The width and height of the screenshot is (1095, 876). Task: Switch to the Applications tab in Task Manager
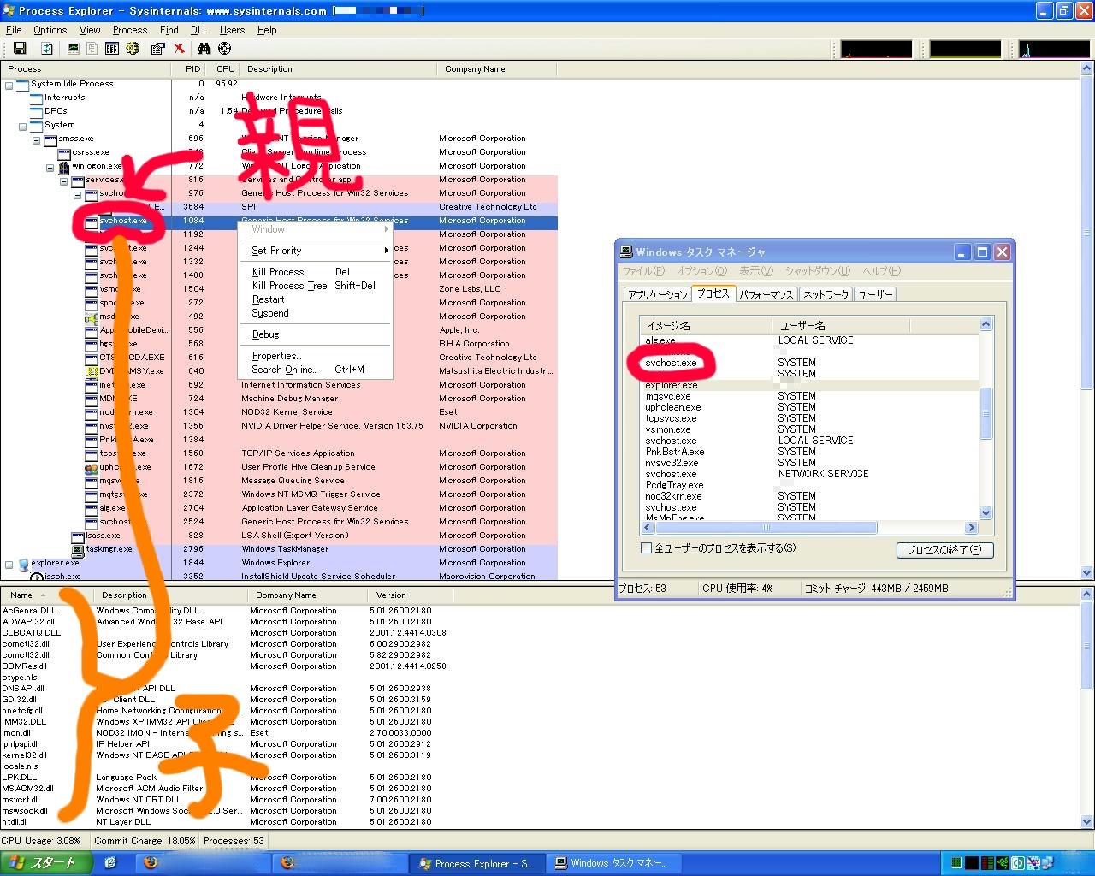(x=657, y=294)
